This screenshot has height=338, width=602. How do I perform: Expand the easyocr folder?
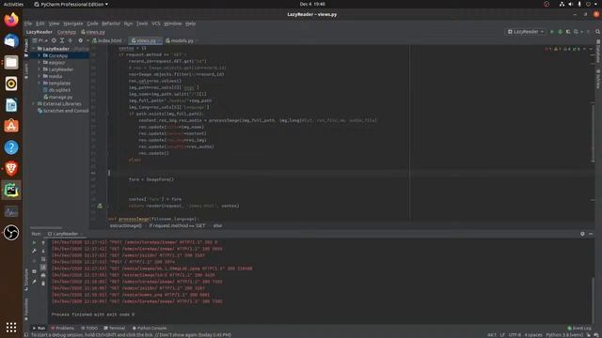pyautogui.click(x=39, y=63)
